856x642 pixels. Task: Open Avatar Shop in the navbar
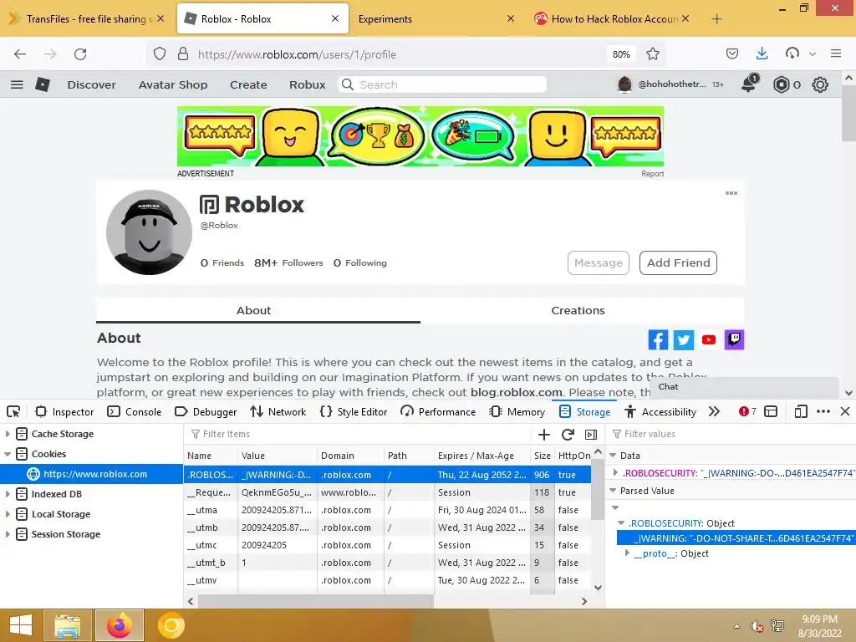173,85
